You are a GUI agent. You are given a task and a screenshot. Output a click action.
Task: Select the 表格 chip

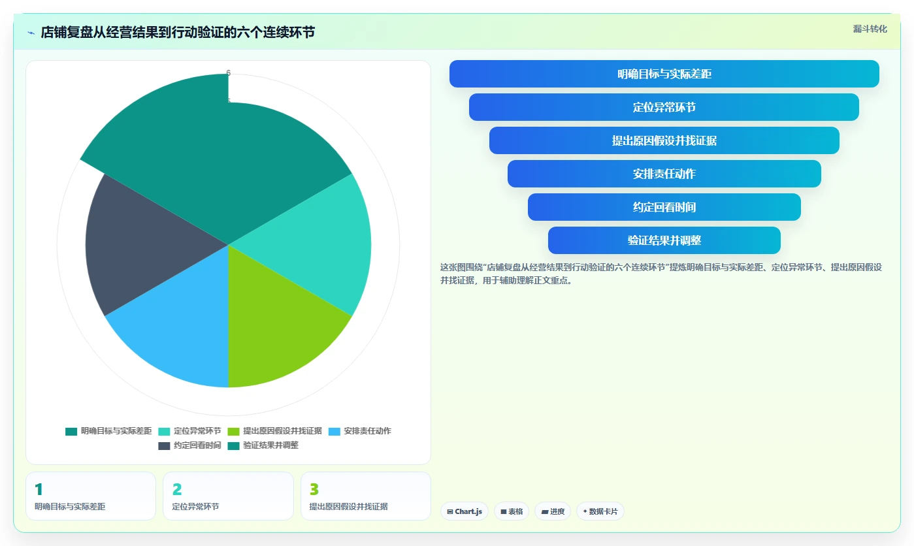point(512,511)
